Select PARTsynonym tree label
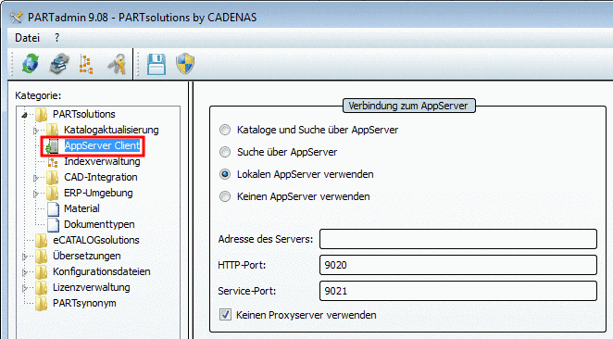This screenshot has height=339, width=613. click(x=84, y=303)
